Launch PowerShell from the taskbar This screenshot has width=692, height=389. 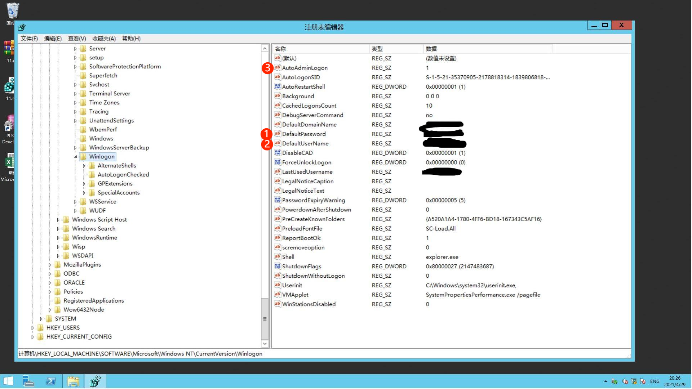click(x=51, y=381)
